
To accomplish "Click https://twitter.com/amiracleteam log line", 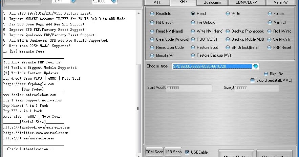I will 36,133.
